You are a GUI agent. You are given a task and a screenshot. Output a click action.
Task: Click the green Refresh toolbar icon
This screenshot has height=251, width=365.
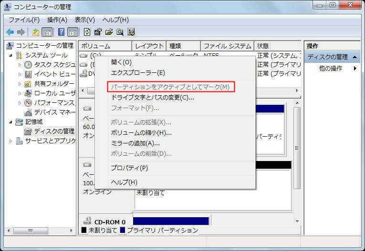[x=87, y=32]
